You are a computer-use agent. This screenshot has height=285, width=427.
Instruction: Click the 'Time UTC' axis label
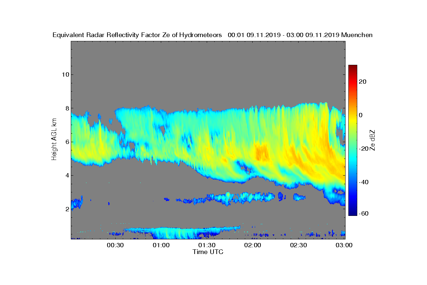(208, 252)
